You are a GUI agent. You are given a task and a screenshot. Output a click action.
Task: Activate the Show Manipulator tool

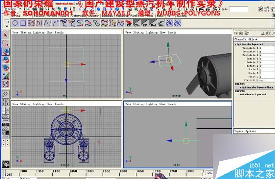(6, 76)
